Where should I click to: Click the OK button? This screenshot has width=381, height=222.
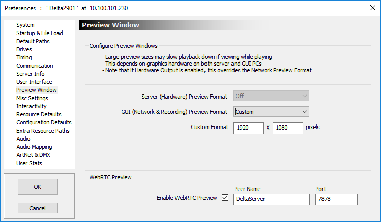click(38, 186)
